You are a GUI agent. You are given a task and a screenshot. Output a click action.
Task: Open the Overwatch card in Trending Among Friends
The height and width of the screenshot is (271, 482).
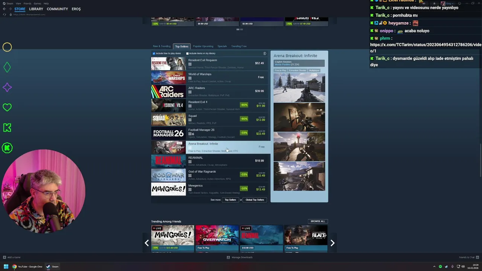click(x=217, y=238)
